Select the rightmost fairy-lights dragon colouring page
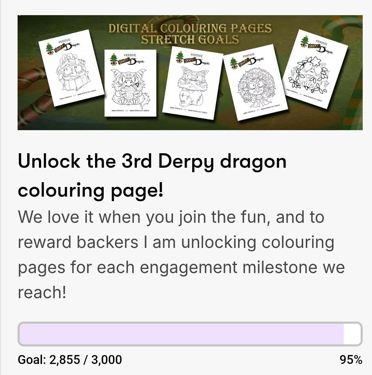This screenshot has height=375, width=372. pyautogui.click(x=315, y=69)
